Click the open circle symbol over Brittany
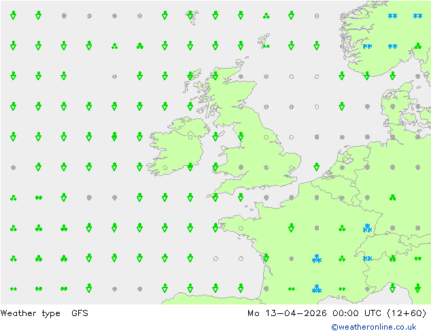 tap(241, 228)
